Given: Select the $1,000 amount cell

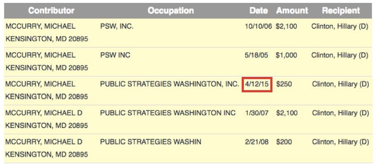Looking at the screenshot, I should click(286, 55).
